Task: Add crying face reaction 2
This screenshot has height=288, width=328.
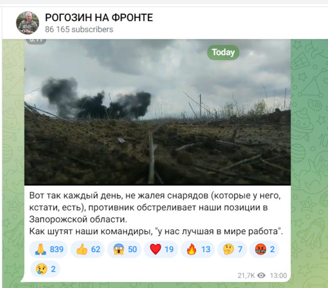Action: click(45, 269)
